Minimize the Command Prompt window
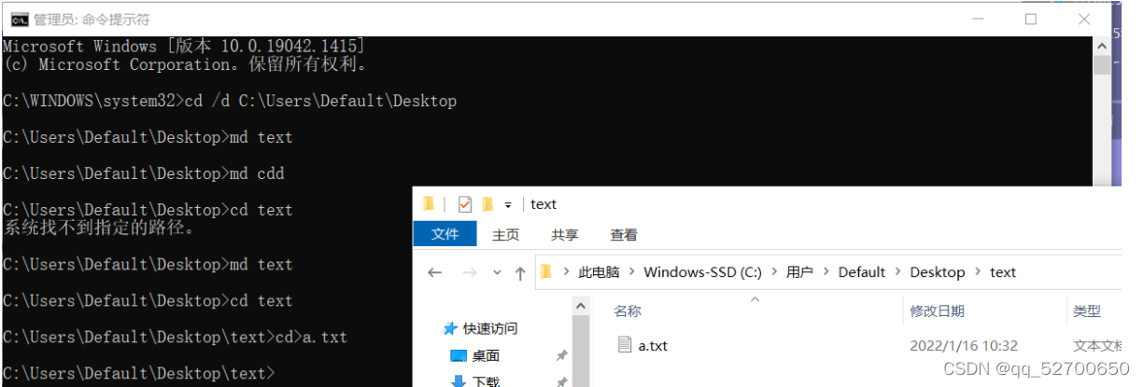1144x387 pixels. pos(978,19)
